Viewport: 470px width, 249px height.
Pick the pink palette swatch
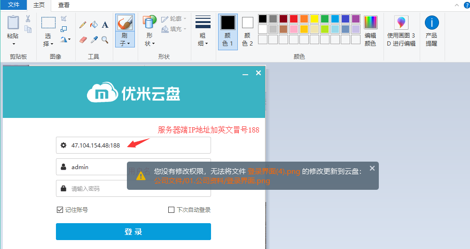[294, 29]
